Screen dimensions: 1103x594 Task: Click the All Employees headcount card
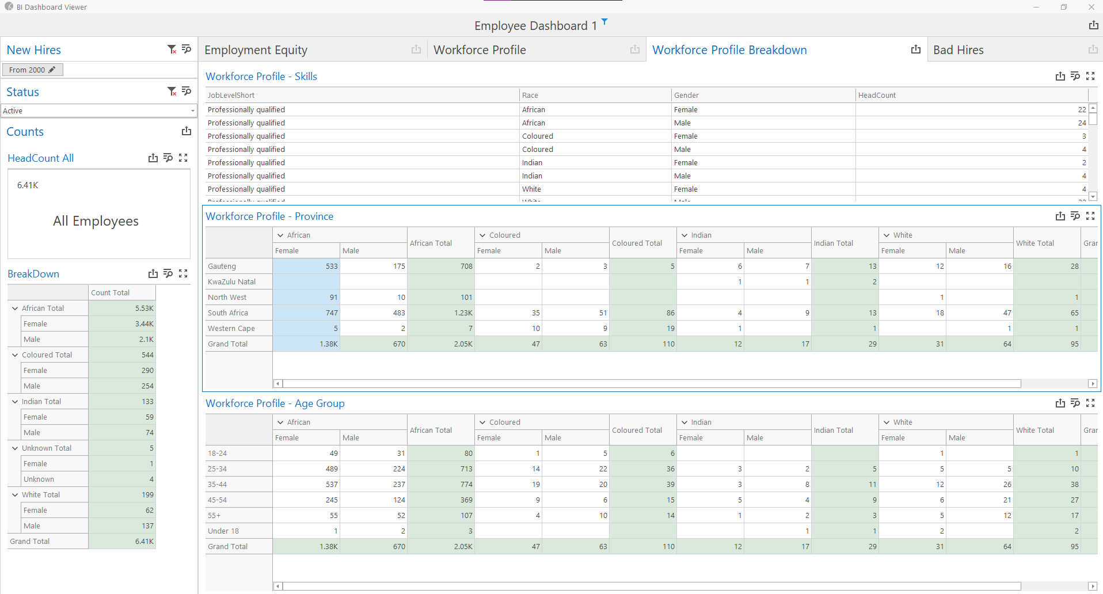click(x=99, y=214)
